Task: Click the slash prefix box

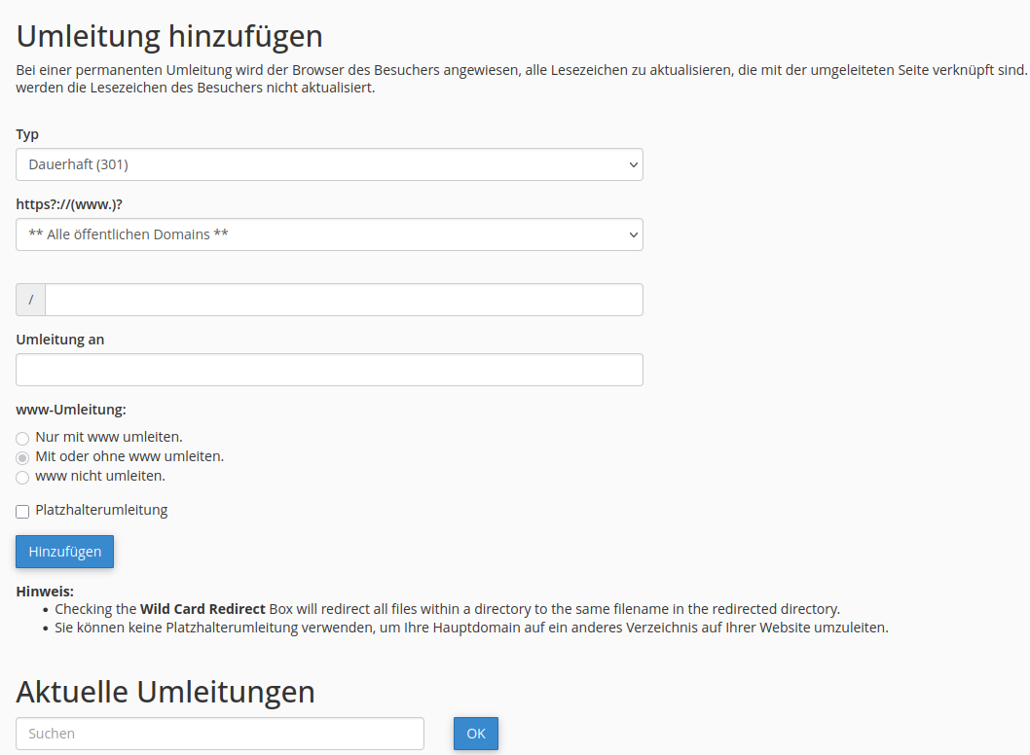Action: tap(30, 300)
